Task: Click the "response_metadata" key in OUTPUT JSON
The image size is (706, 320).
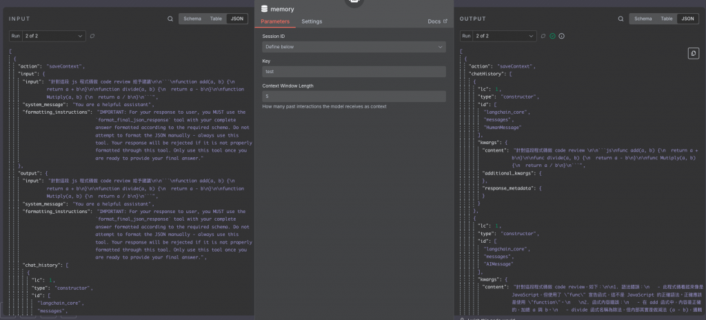Action: (x=507, y=188)
